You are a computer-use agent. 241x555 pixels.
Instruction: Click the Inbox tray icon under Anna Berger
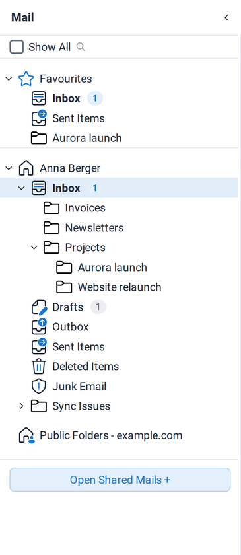click(39, 188)
